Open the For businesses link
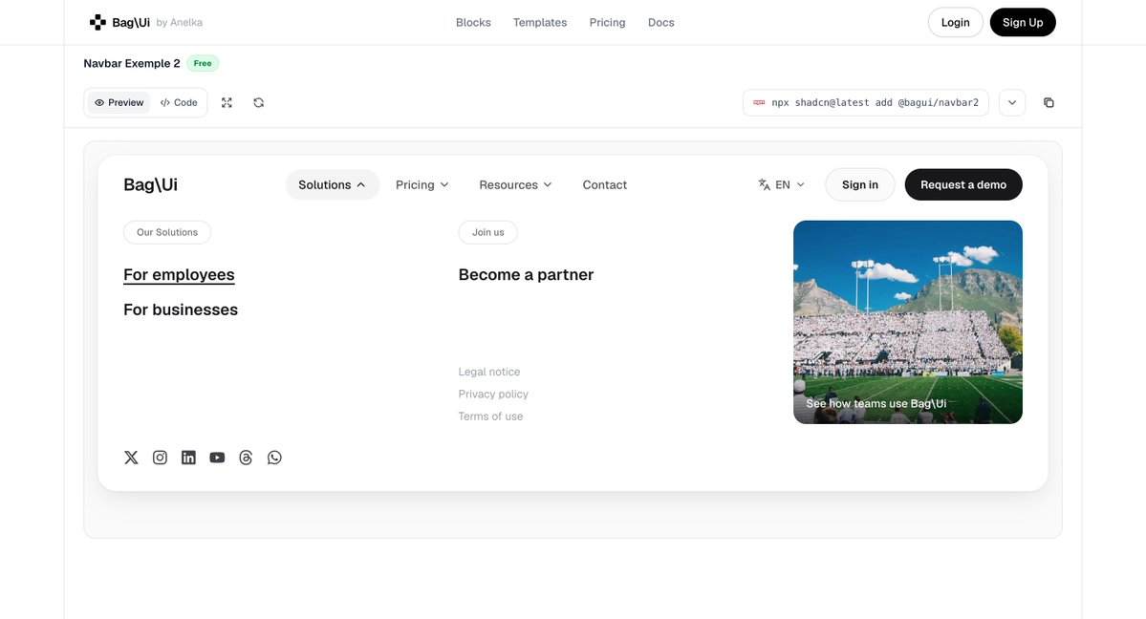Screen dimensions: 1146x619 coord(181,309)
